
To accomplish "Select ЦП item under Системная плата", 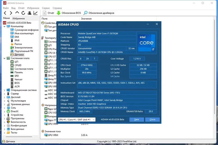I will 14,62.
